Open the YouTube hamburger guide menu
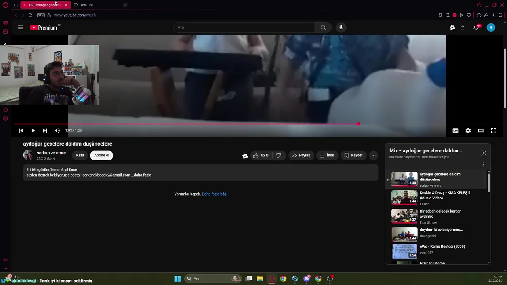The width and height of the screenshot is (507, 285). pos(21,27)
